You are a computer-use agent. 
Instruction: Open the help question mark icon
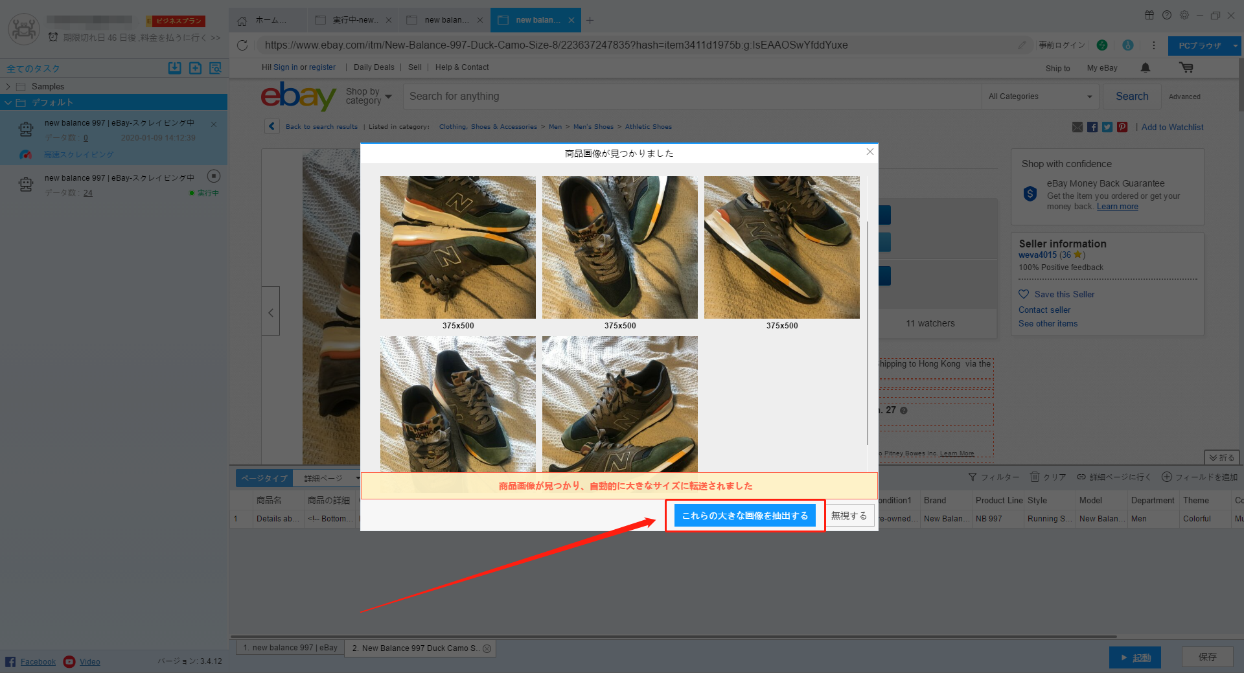[x=1167, y=15]
